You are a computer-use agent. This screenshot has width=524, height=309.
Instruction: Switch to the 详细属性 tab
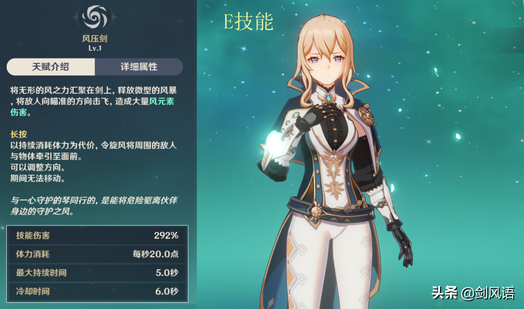[x=139, y=67]
